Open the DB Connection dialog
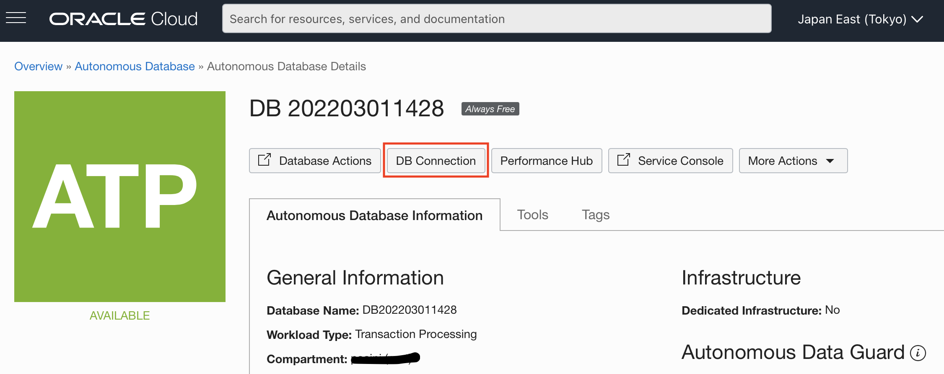944x374 pixels. 436,161
